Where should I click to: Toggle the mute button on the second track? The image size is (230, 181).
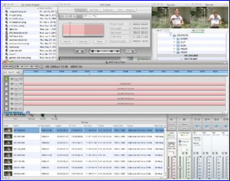tap(12, 84)
